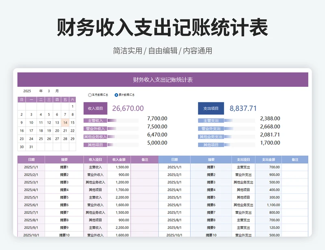The image size is (325, 250).
Task: Click the 1,100.00 expense amount cell
Action: pos(269,205)
